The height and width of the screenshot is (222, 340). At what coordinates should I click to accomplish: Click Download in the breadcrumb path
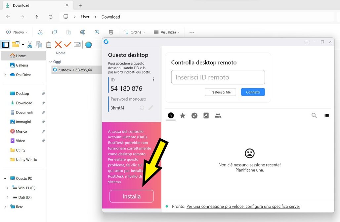pyautogui.click(x=110, y=17)
